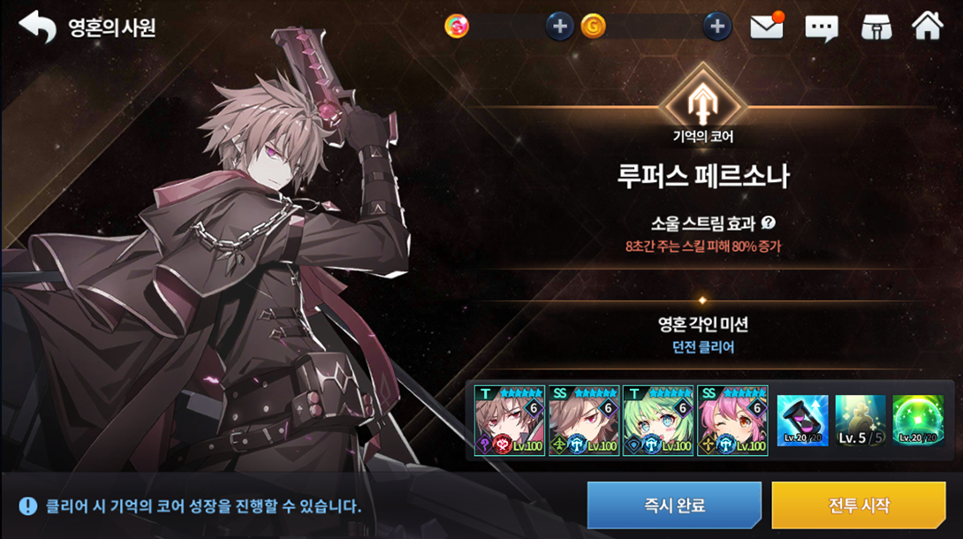Select the second SS-rank brown-haired hero portrait
Viewport: 963px width, 539px height.
point(583,421)
